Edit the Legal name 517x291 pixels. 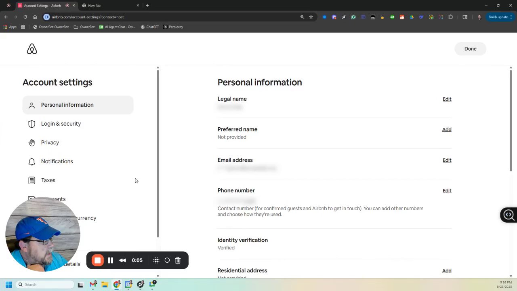(x=447, y=99)
